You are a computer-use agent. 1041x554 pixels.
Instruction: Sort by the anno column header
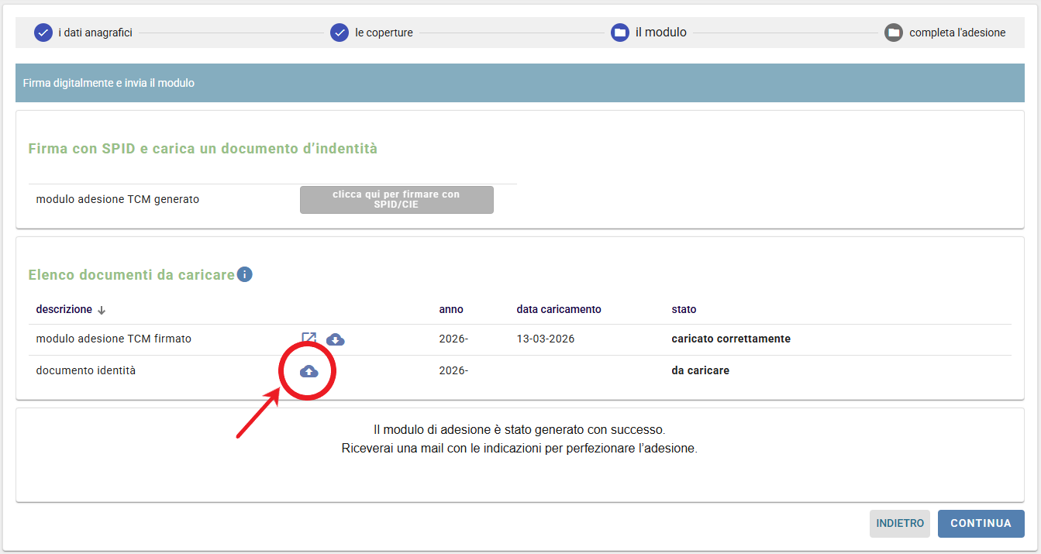451,309
